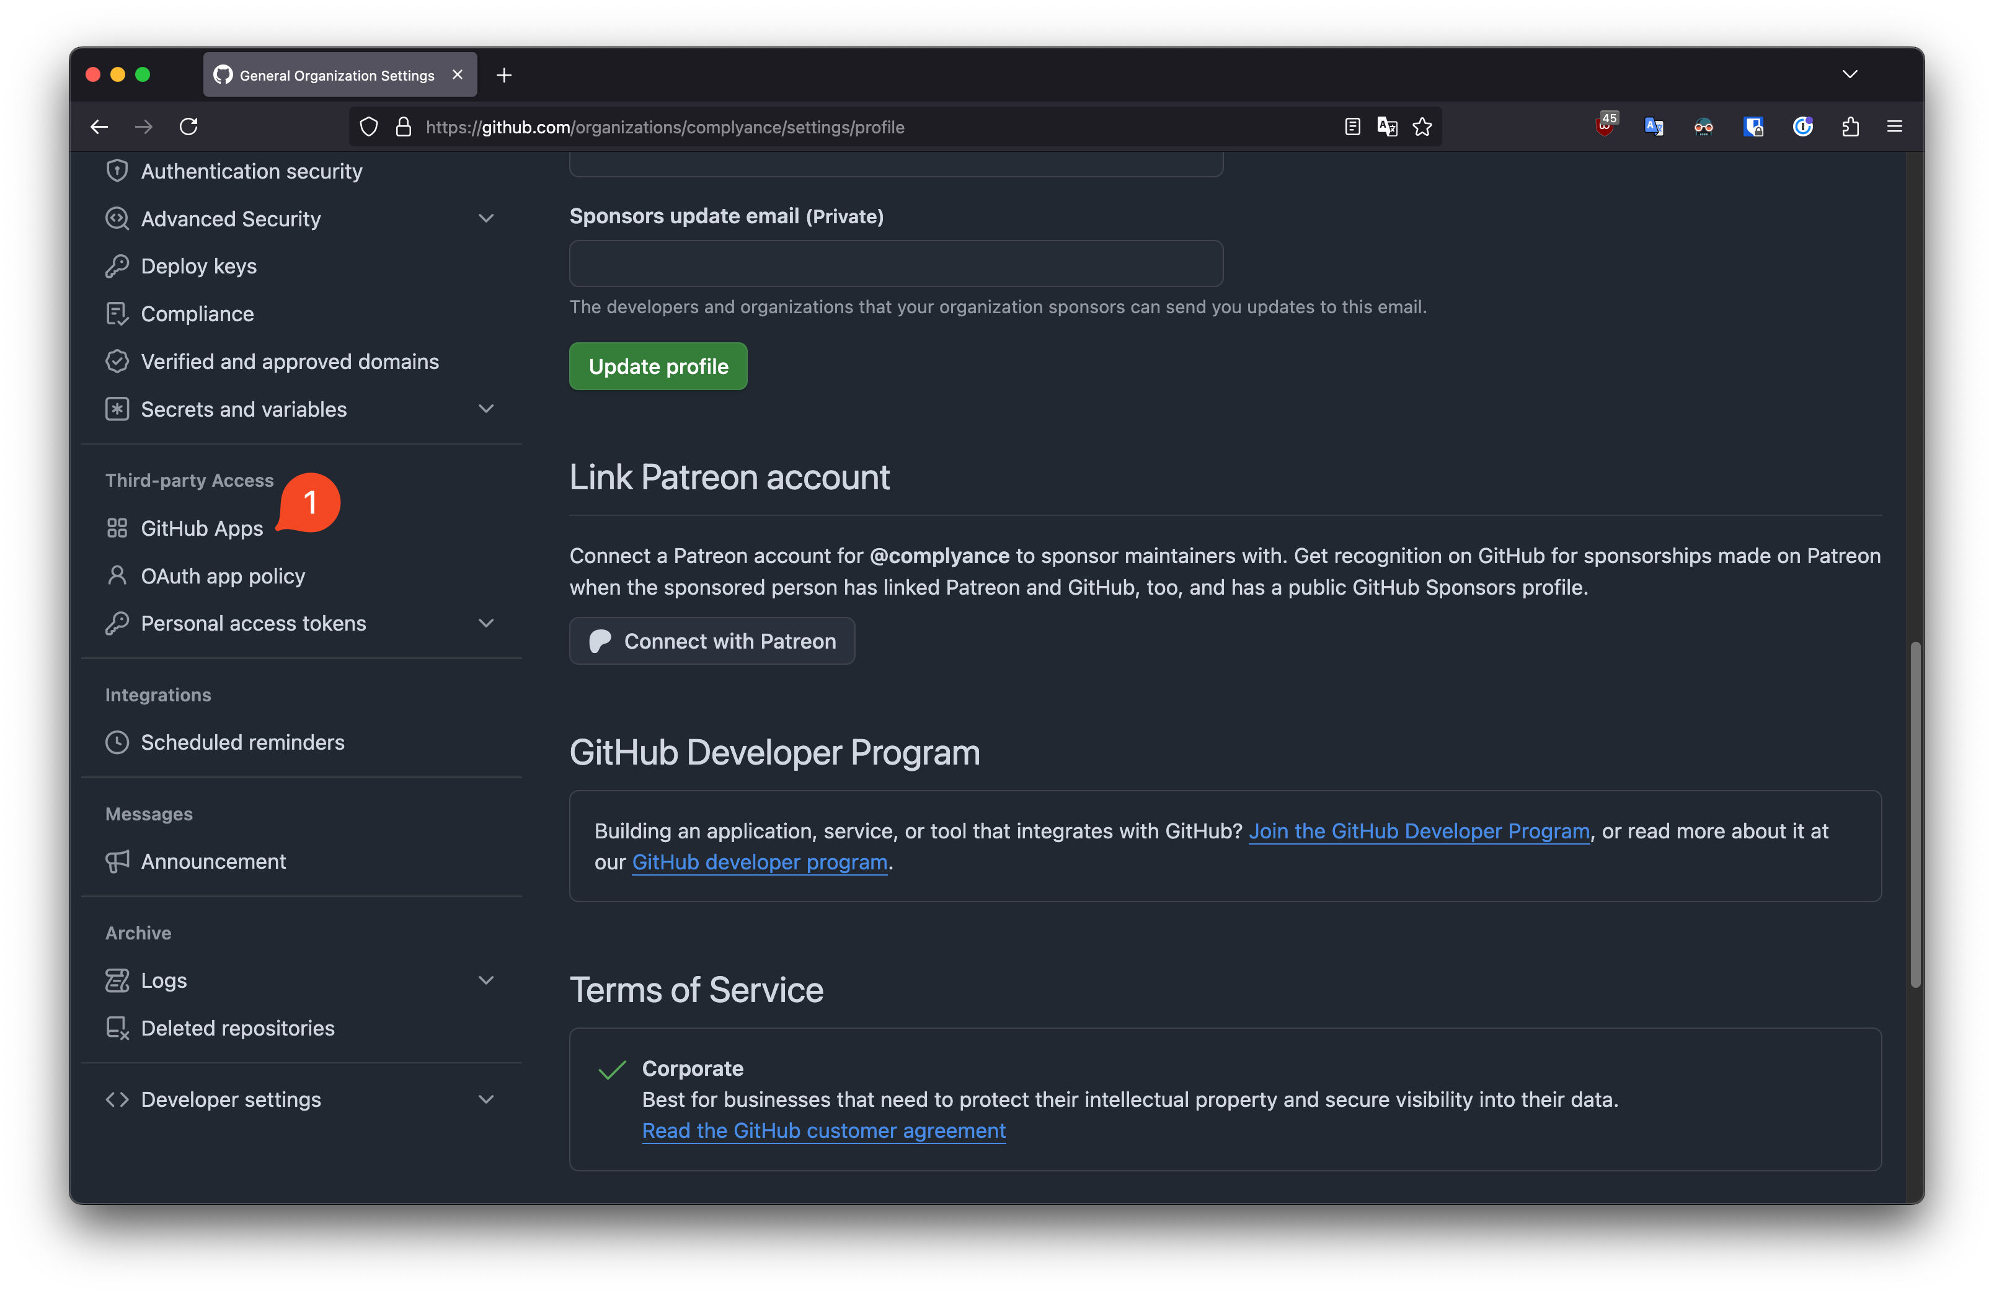Viewport: 1994px width, 1296px height.
Task: Open the browser extensions puzzle icon
Action: point(1851,126)
